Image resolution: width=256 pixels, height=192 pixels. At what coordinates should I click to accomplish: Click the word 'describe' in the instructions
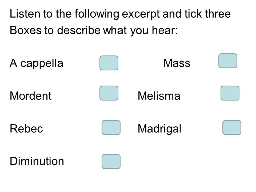click(x=79, y=30)
